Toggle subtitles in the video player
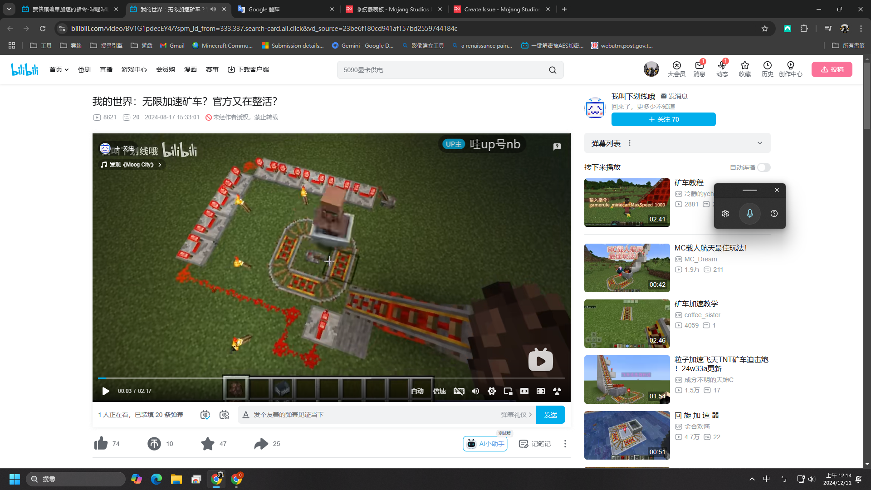This screenshot has height=490, width=871. click(459, 391)
